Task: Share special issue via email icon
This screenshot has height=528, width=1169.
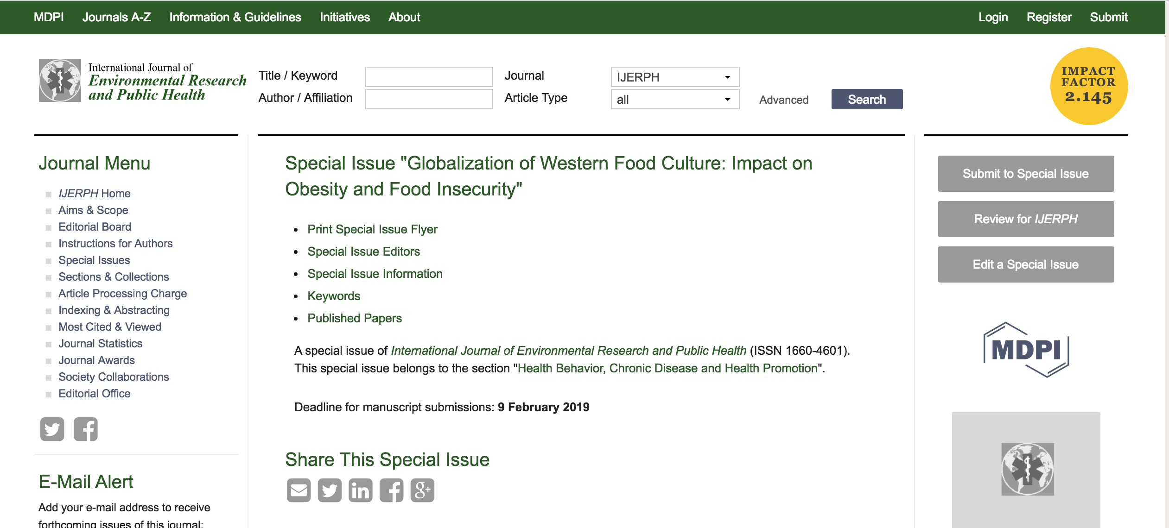Action: click(x=299, y=490)
